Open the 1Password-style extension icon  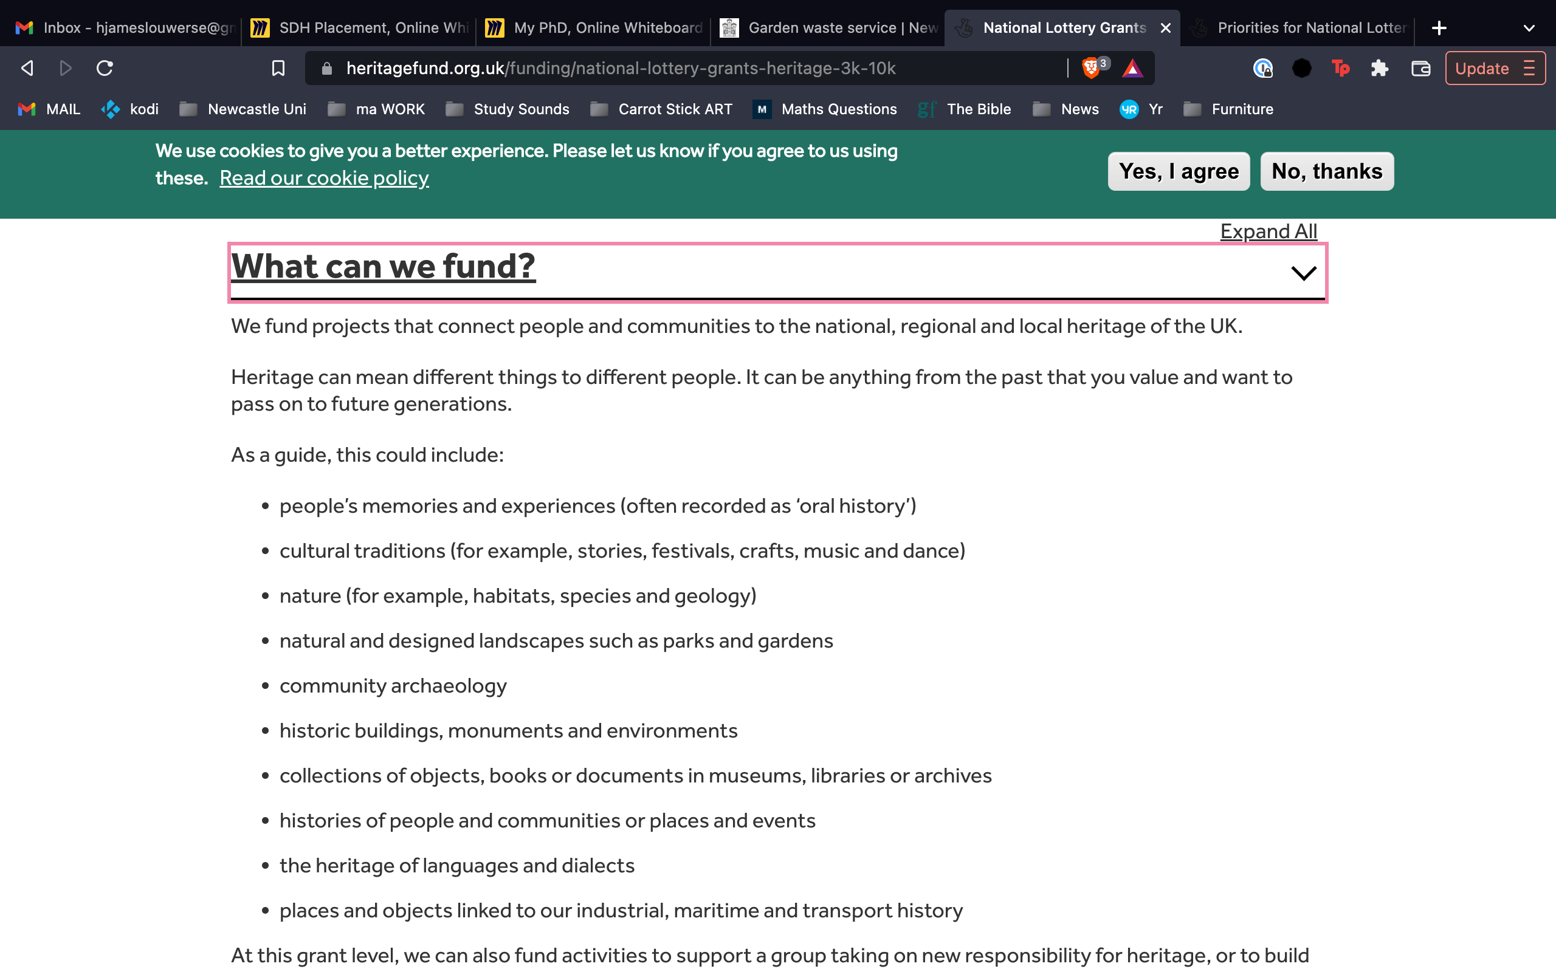click(x=1263, y=68)
